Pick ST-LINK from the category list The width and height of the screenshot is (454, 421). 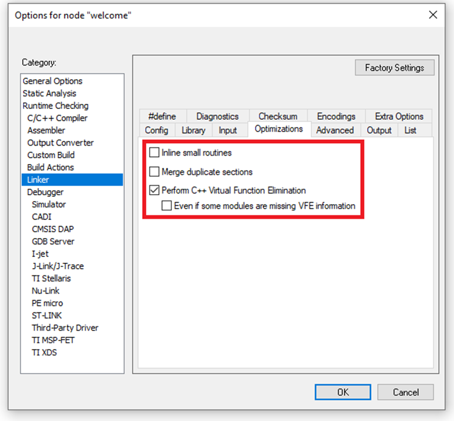point(47,315)
